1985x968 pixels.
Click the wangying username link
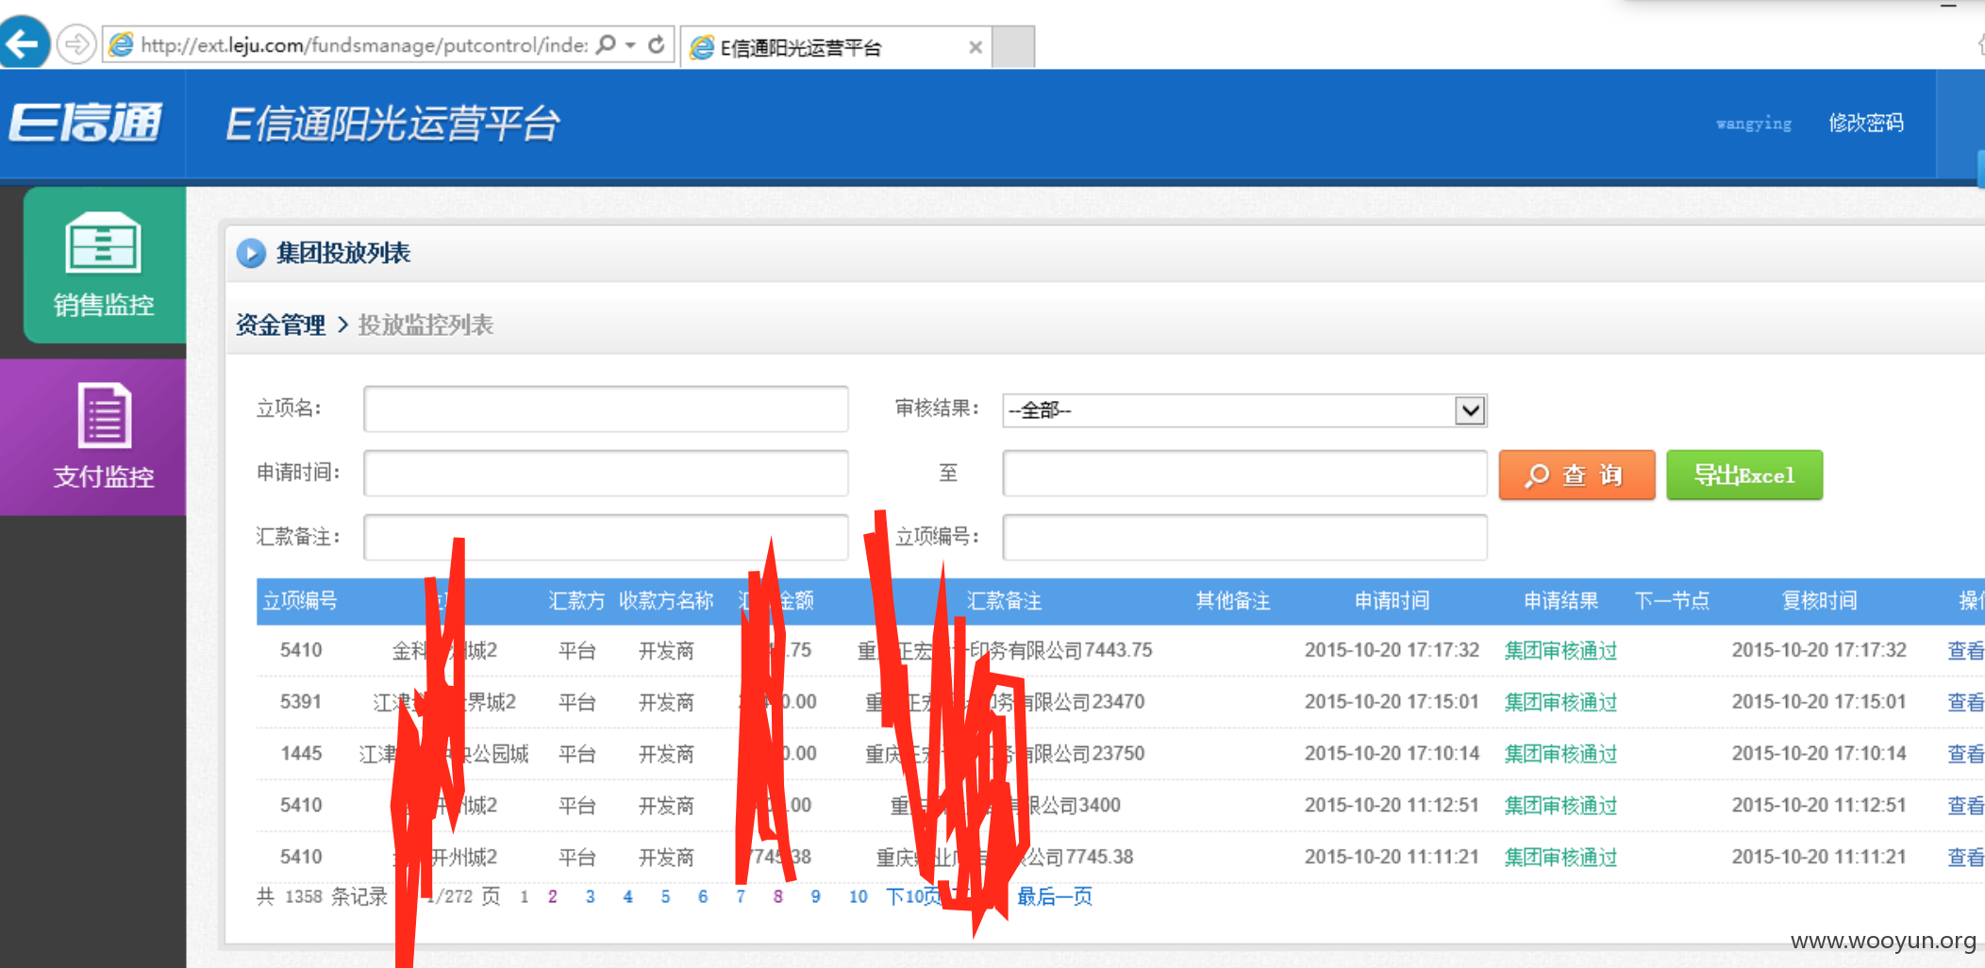[x=1753, y=124]
